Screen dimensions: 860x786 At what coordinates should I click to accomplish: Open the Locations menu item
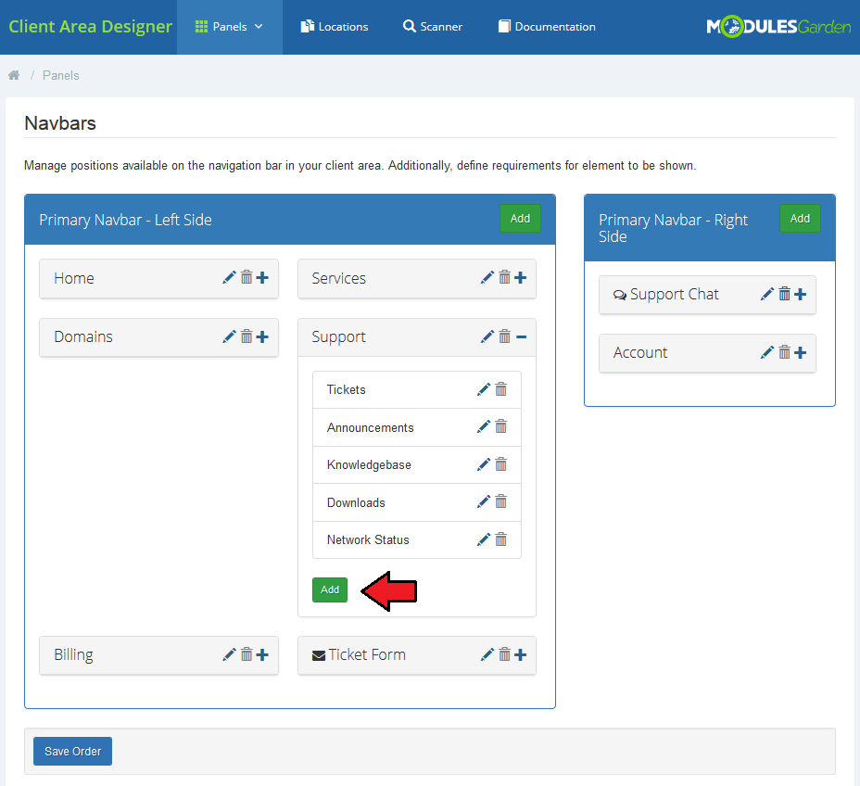point(335,27)
